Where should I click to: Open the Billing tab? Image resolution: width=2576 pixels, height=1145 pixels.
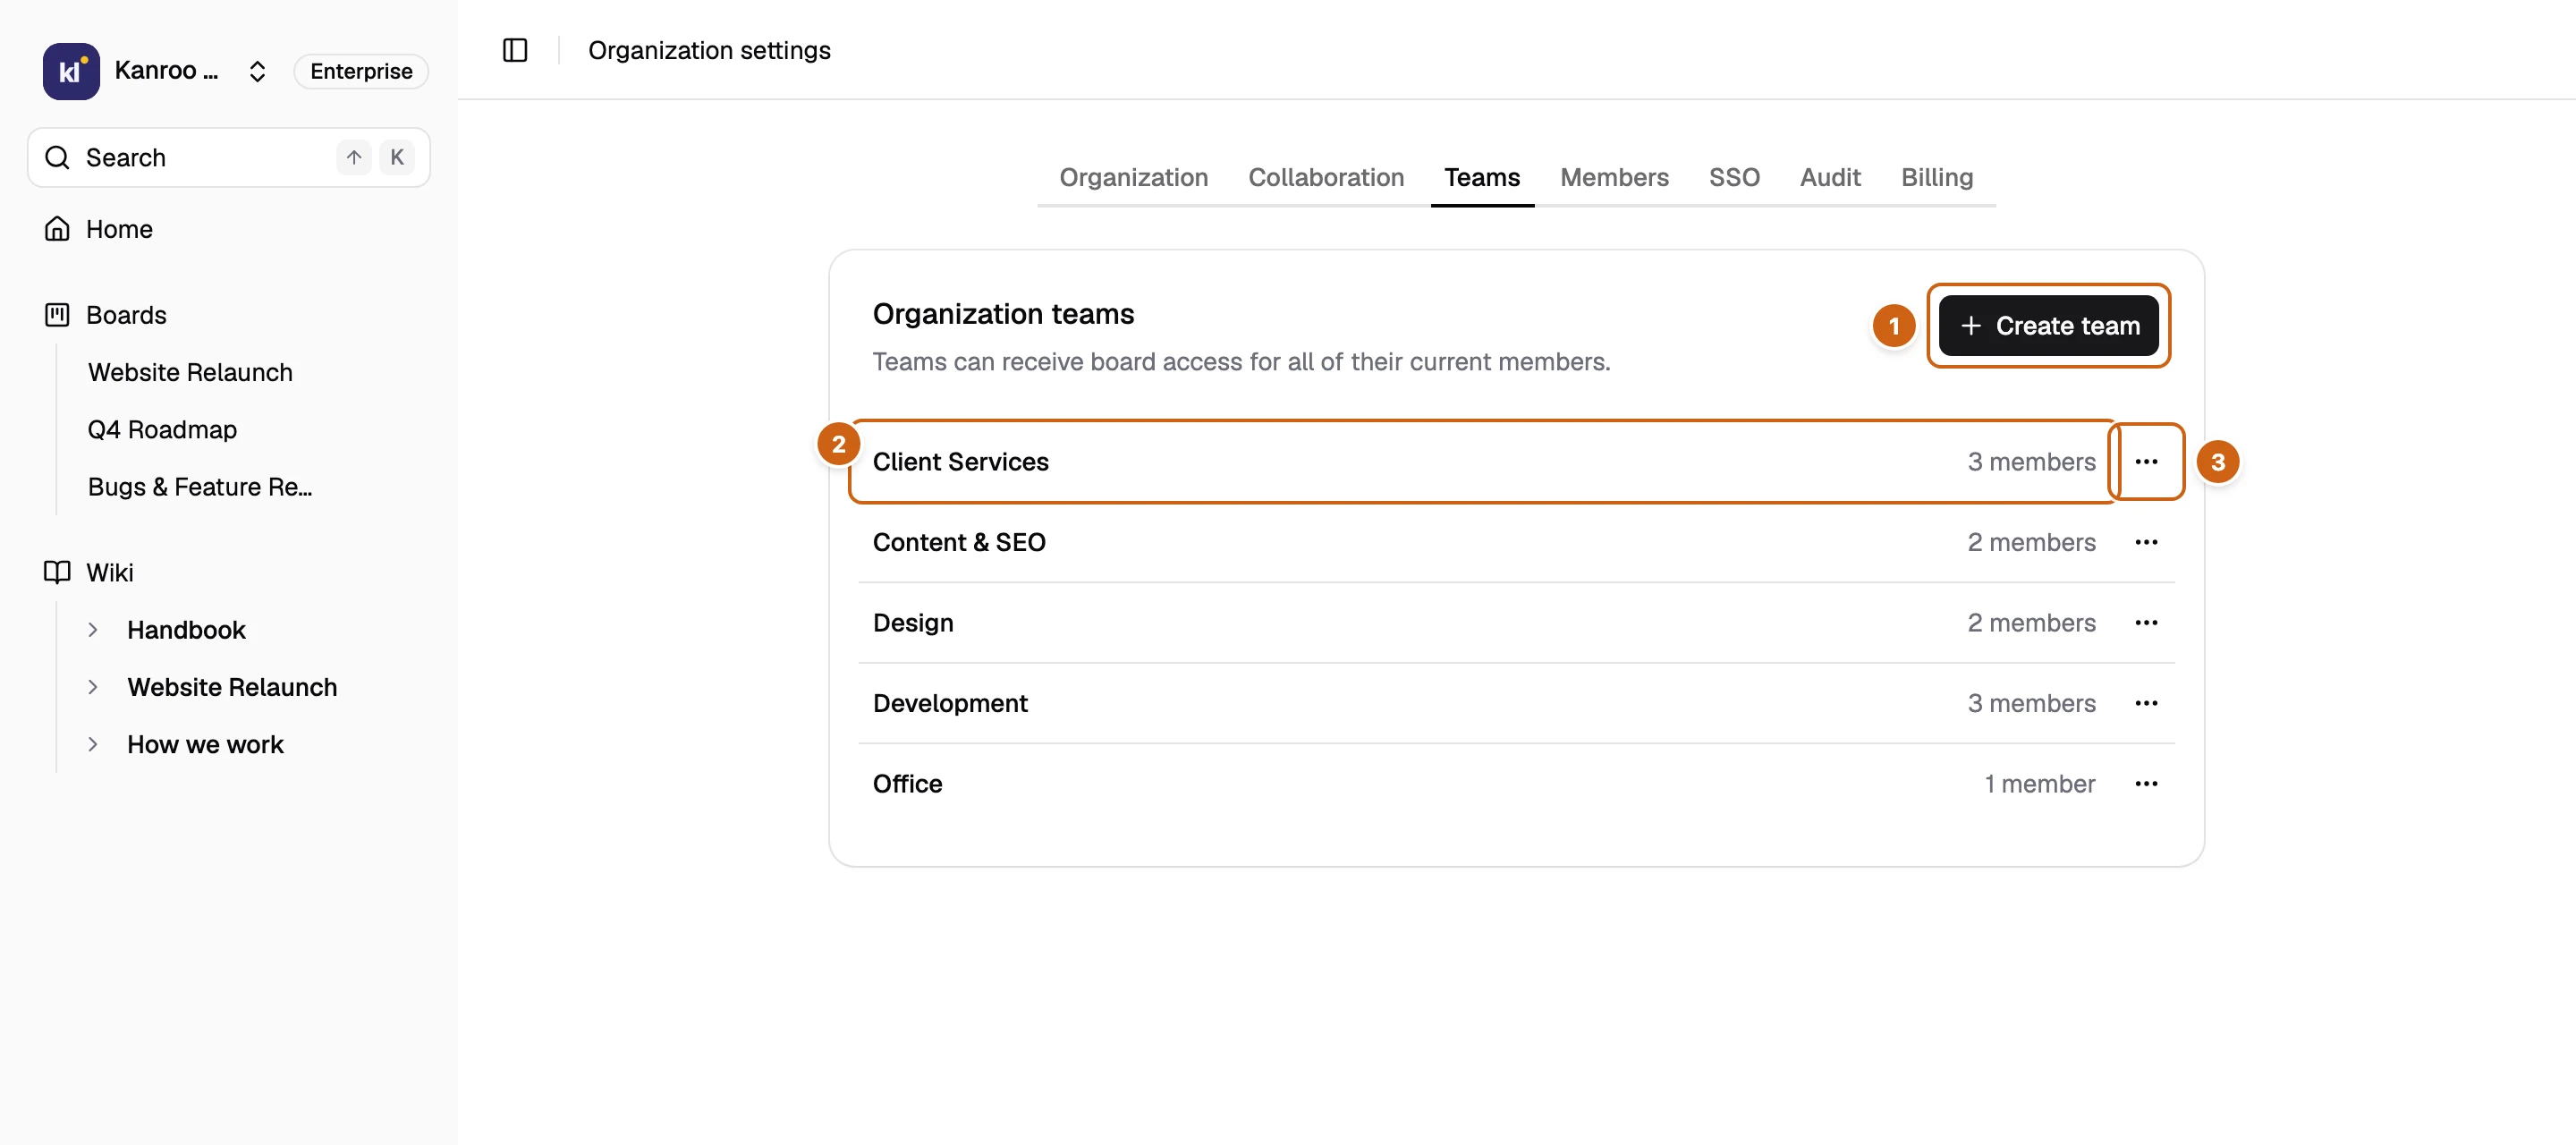click(x=1936, y=177)
